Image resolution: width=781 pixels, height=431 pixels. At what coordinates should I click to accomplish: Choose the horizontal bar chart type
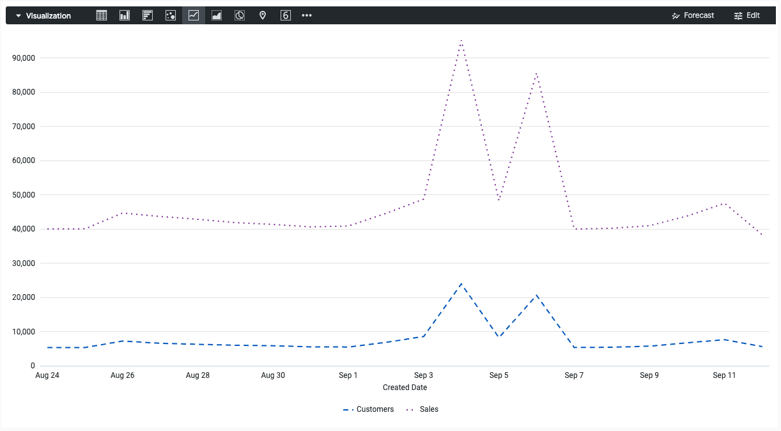click(x=148, y=15)
